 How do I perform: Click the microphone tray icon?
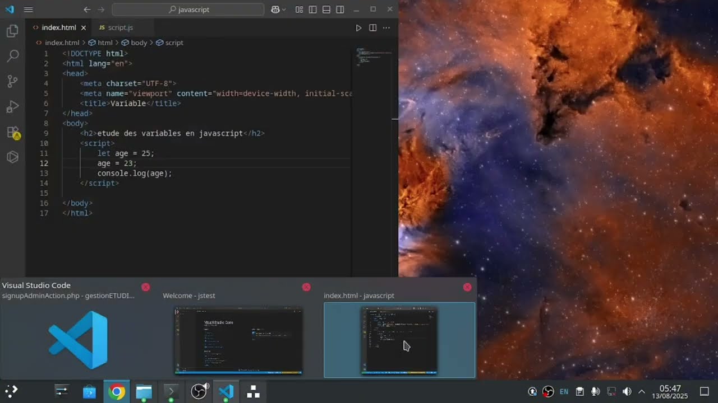click(x=596, y=392)
